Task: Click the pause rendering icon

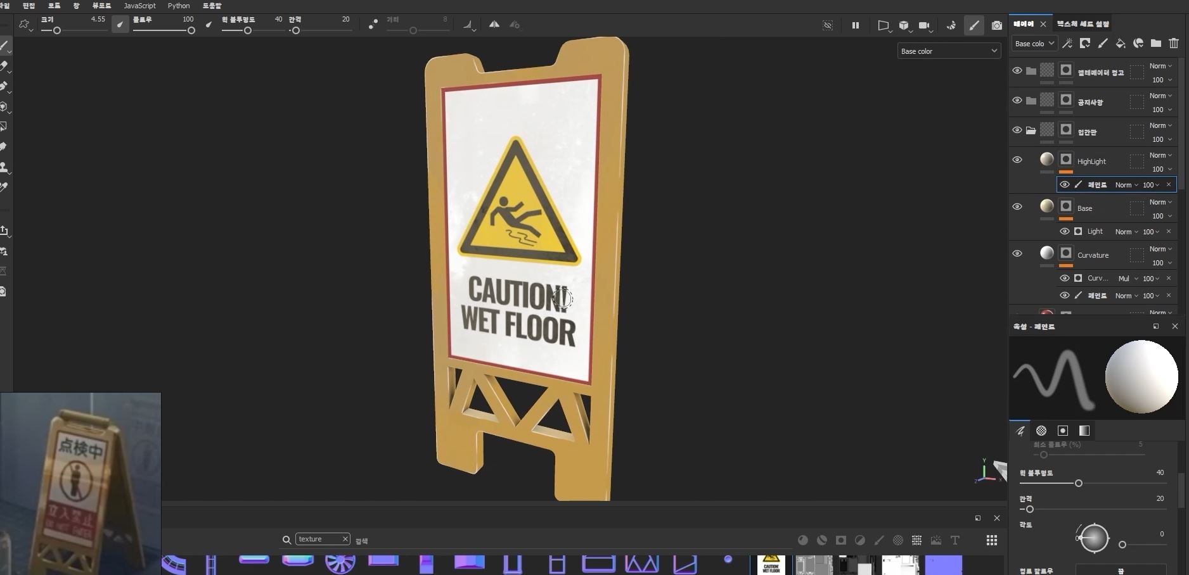Action: [x=855, y=25]
